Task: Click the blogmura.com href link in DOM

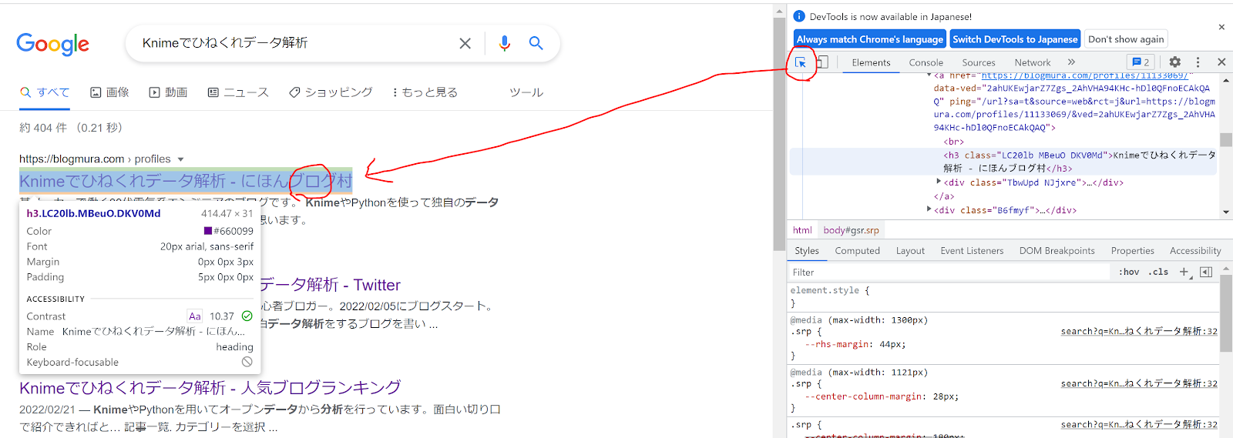Action: point(1085,75)
